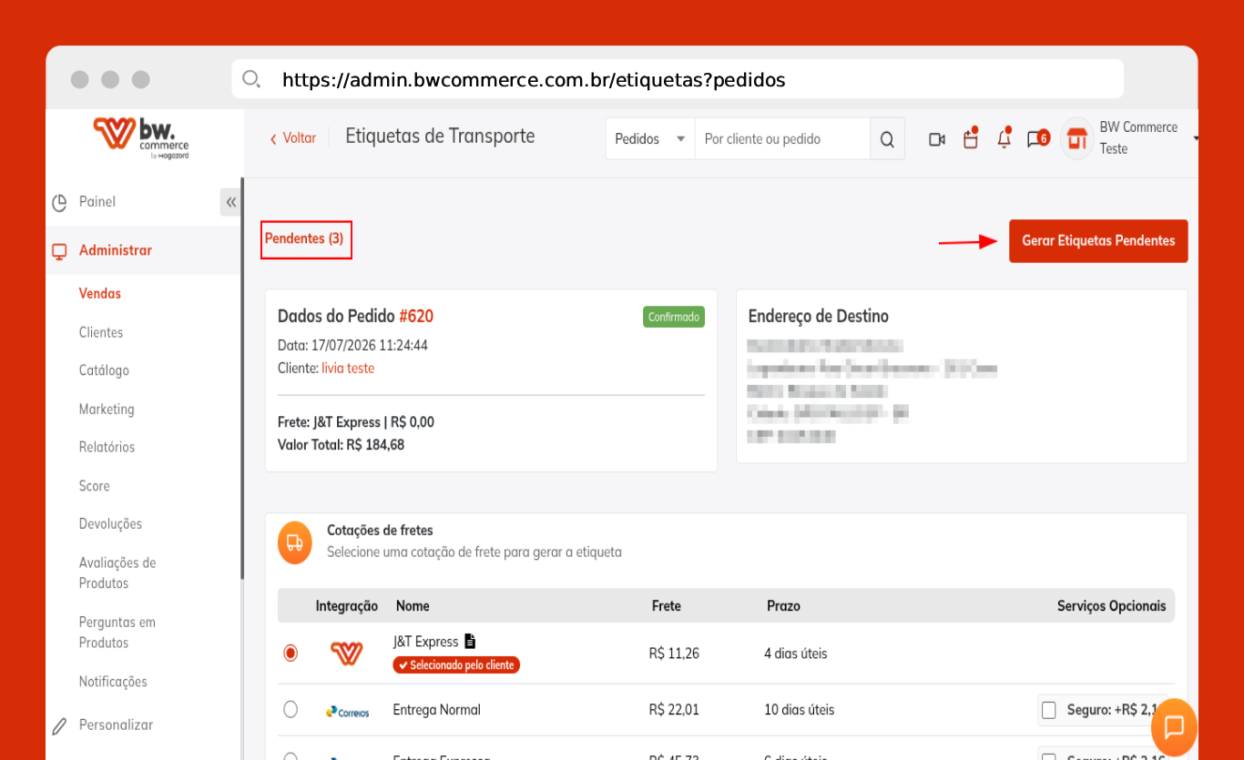The width and height of the screenshot is (1244, 760).
Task: Open Clientes in the sidebar
Action: 101,333
